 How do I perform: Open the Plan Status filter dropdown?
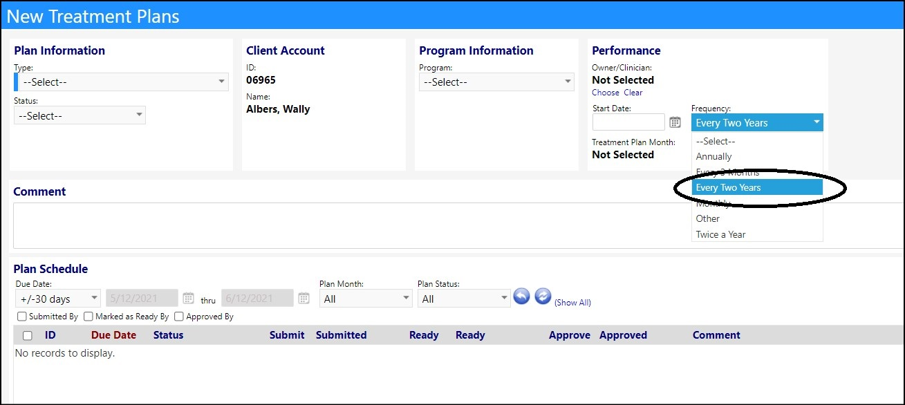464,299
